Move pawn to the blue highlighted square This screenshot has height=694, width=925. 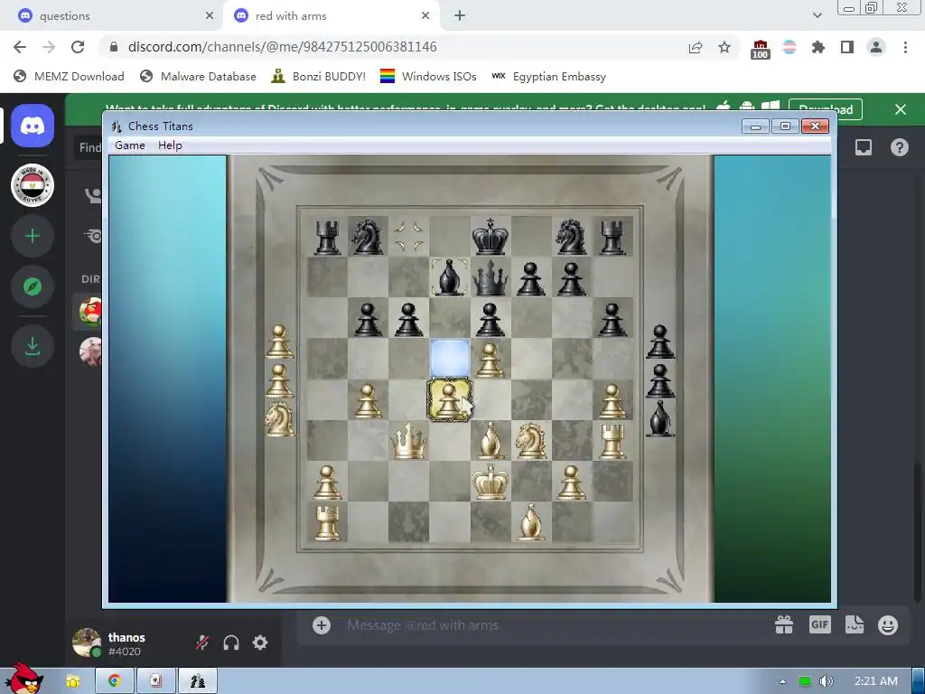pyautogui.click(x=450, y=358)
